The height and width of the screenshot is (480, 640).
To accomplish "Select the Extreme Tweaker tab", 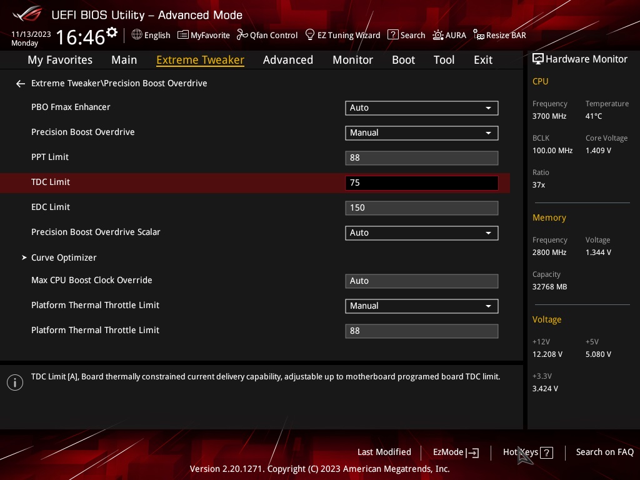I will pos(200,60).
